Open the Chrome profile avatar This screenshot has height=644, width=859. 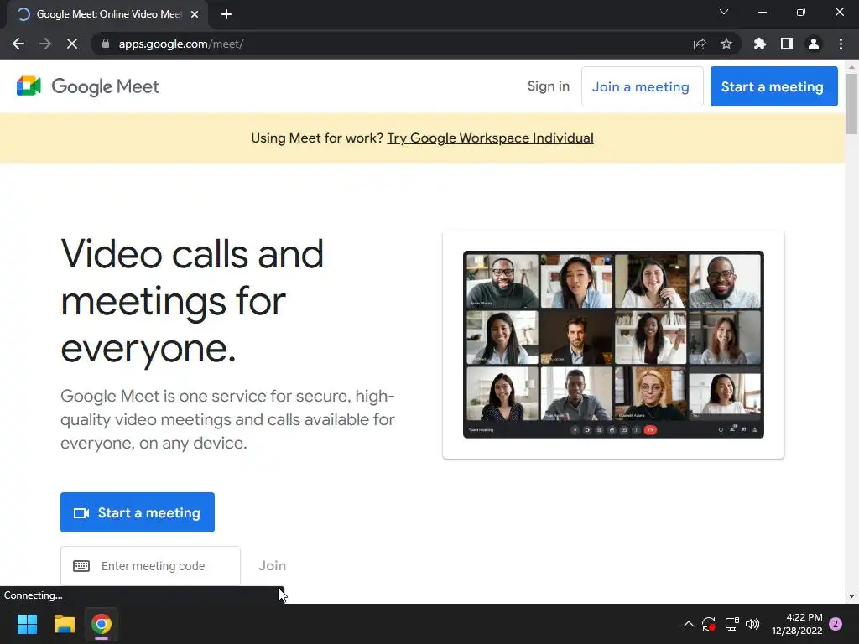(814, 44)
